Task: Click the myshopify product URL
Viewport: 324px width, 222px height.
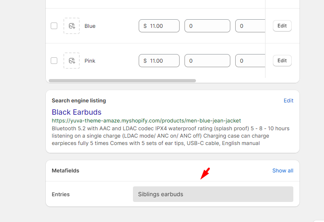Action: tap(146, 121)
